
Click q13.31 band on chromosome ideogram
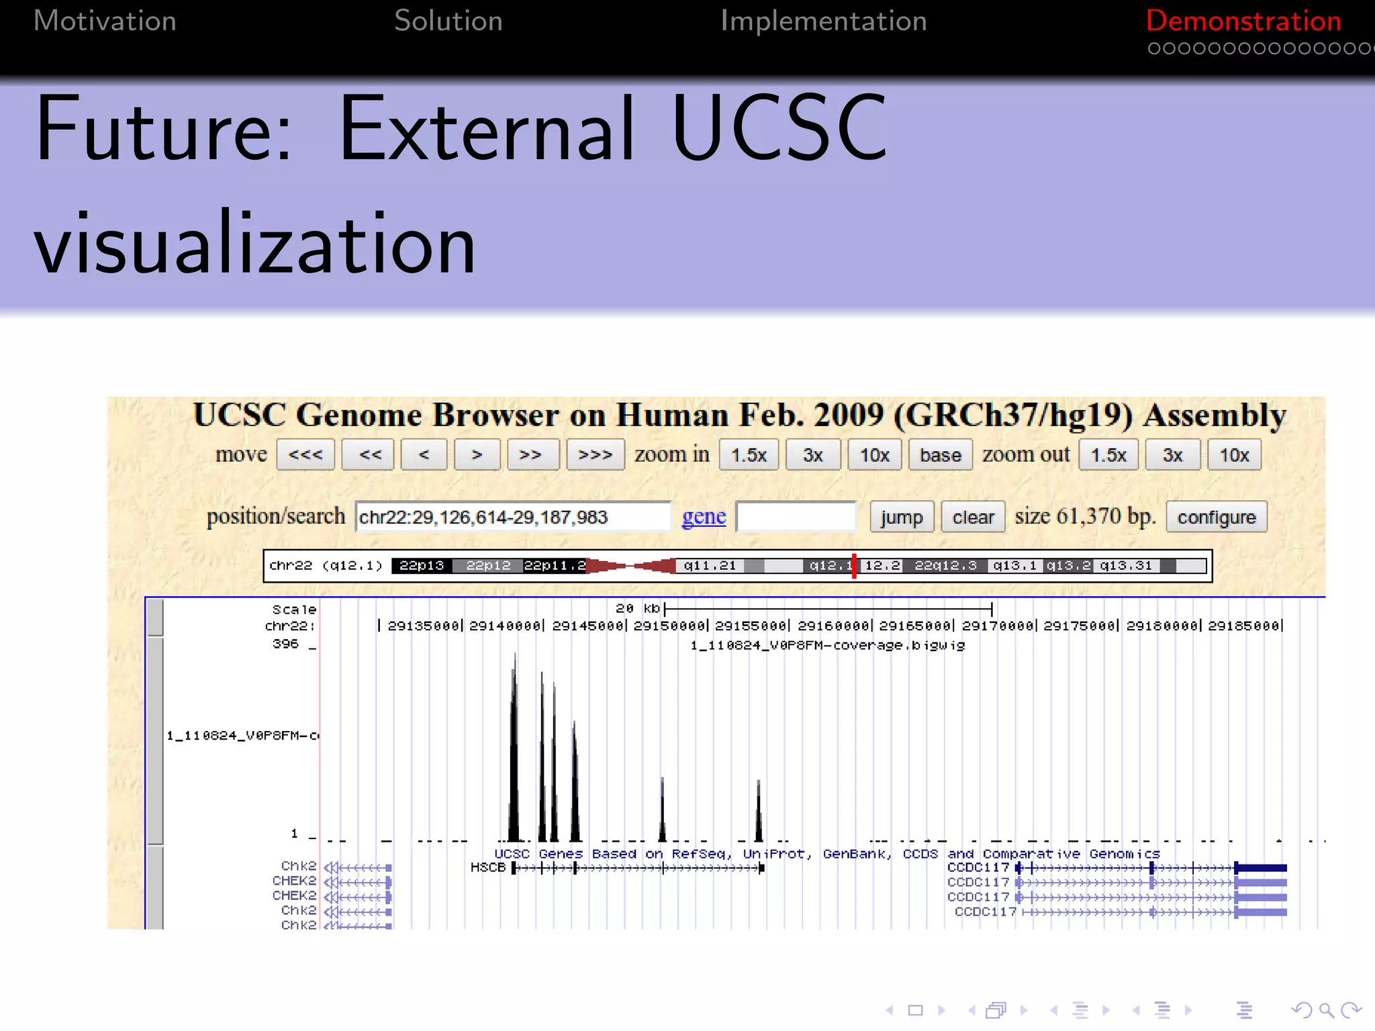point(1126,566)
